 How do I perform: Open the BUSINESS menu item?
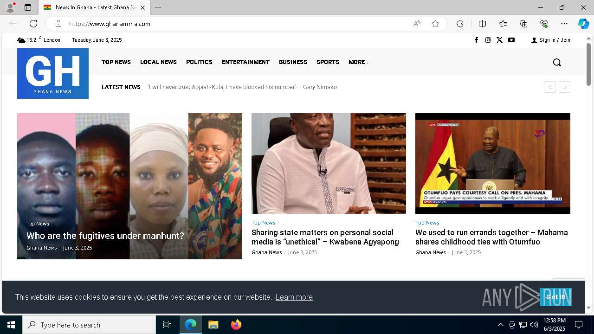pos(293,62)
